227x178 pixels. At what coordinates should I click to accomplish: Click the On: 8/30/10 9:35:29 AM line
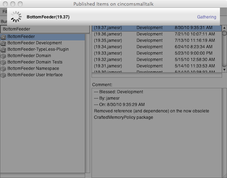pos(119,105)
